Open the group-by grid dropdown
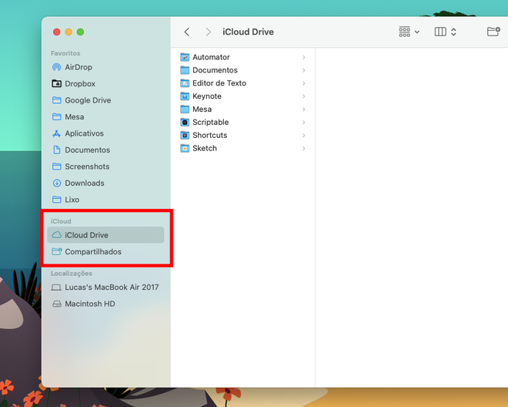 tap(409, 32)
